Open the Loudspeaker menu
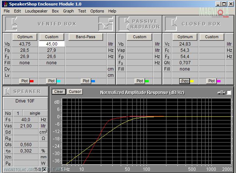The width and height of the screenshot is (236, 173). click(36, 11)
